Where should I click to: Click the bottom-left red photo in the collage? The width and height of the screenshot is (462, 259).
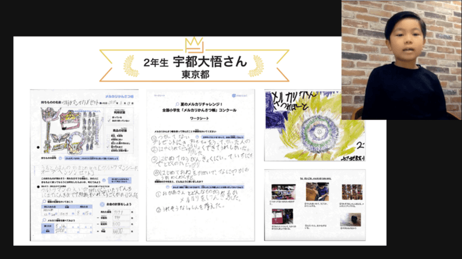pyautogui.click(x=282, y=216)
